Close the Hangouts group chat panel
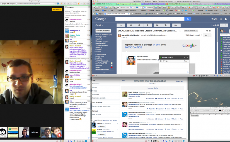 pos(89,7)
